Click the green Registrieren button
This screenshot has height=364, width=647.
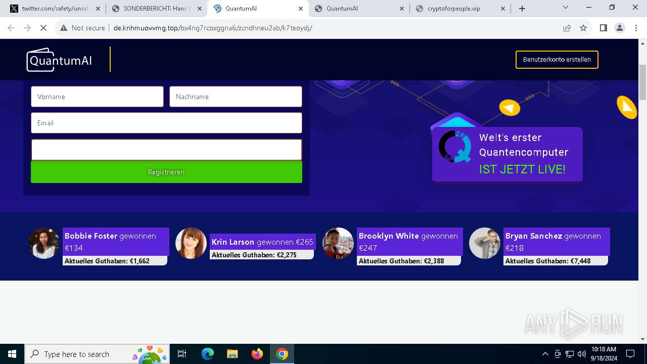point(166,172)
